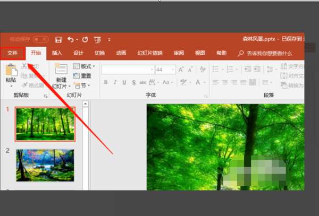The image size is (319, 216).
Task: Click the Redo icon in title bar
Action: click(85, 39)
